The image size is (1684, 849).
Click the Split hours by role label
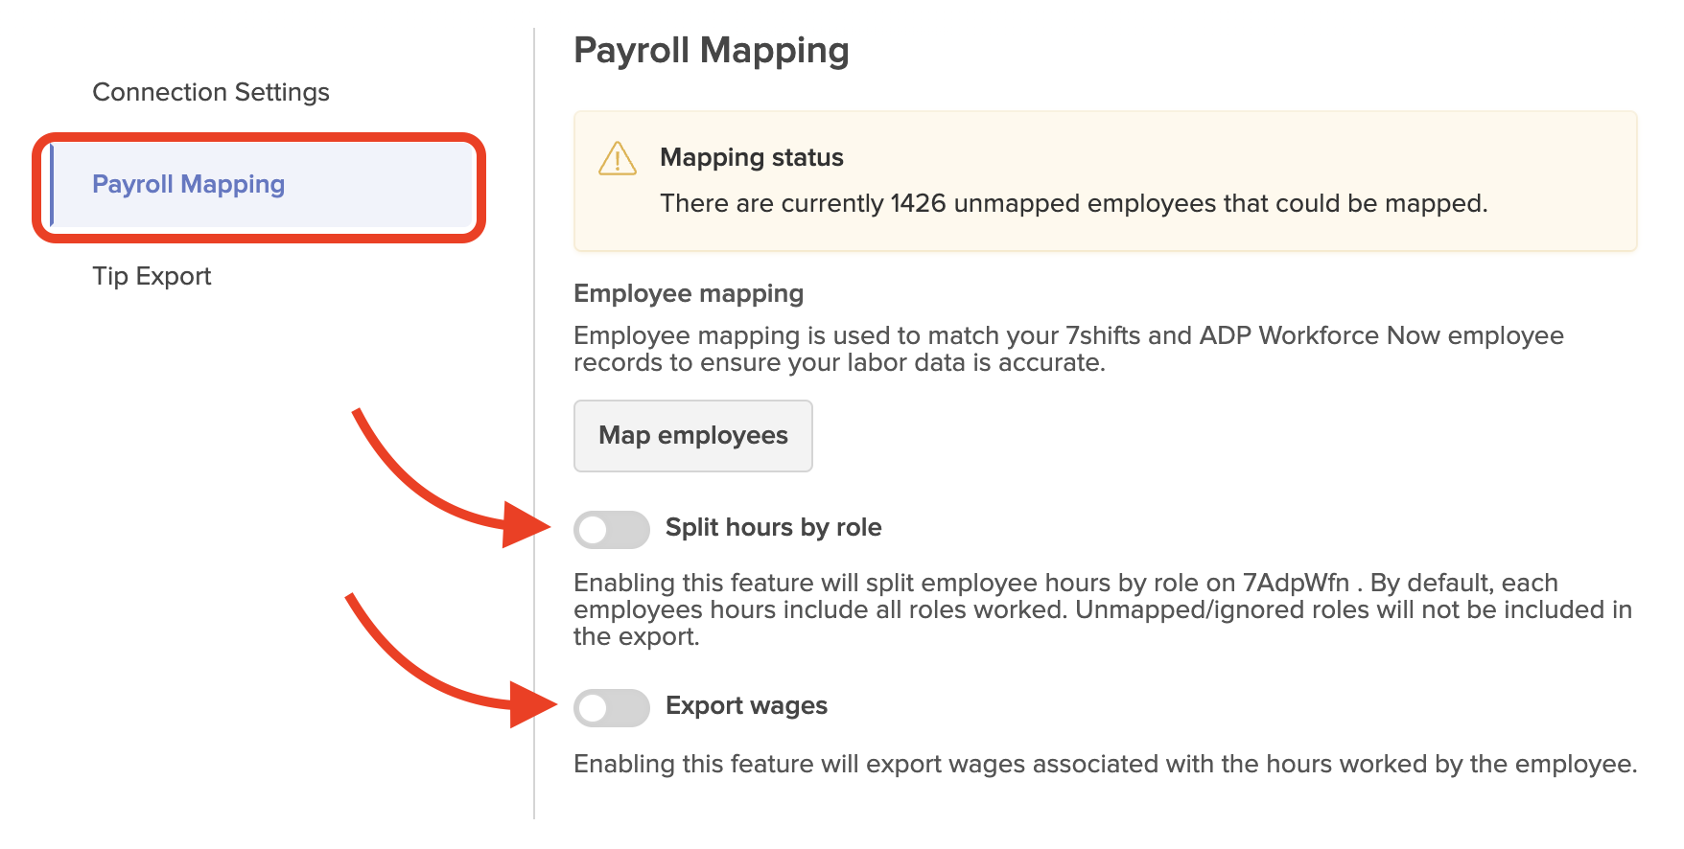click(775, 527)
